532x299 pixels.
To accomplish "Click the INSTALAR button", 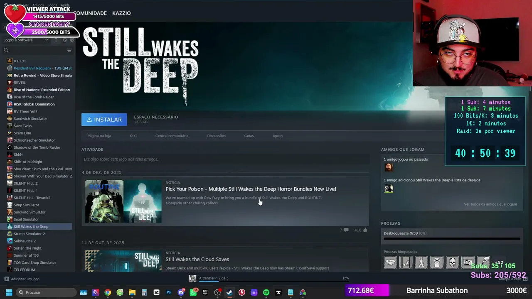I will (x=104, y=120).
